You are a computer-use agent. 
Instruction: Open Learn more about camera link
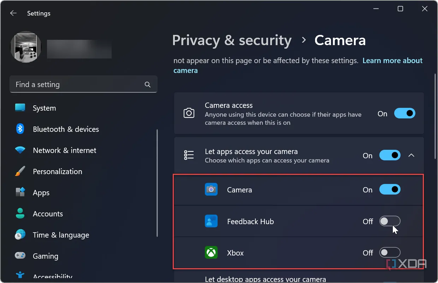click(x=298, y=66)
